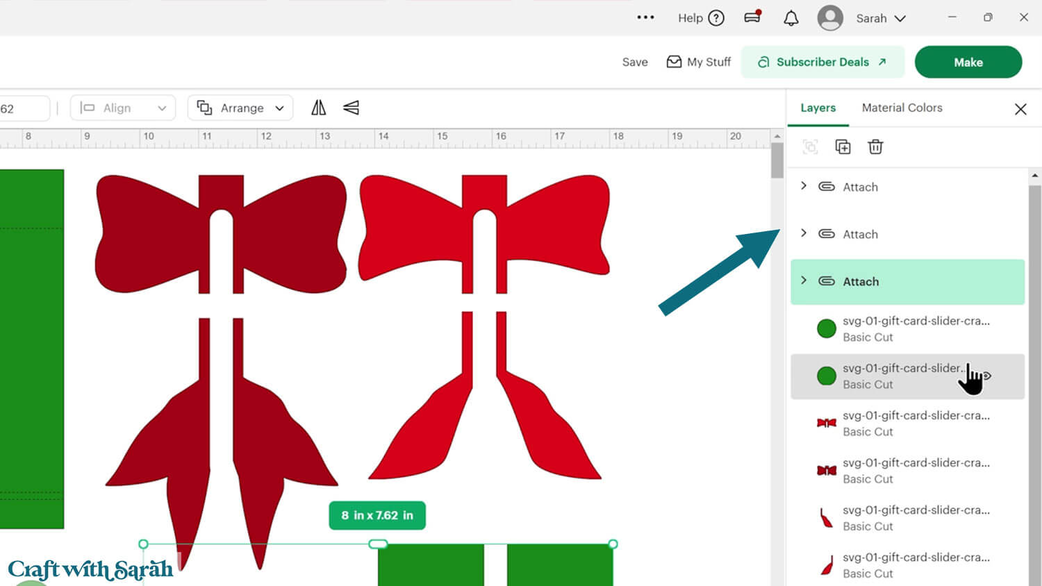Click the Flip horizontal icon

(x=318, y=108)
